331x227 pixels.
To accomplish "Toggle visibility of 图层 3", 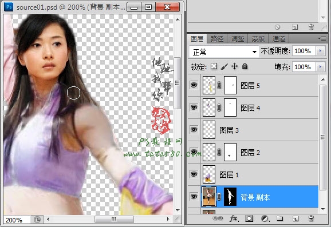I will (194, 130).
